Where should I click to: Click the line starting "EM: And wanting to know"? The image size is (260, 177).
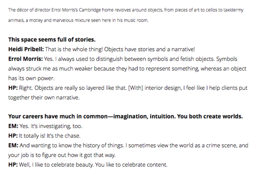pyautogui.click(x=119, y=145)
